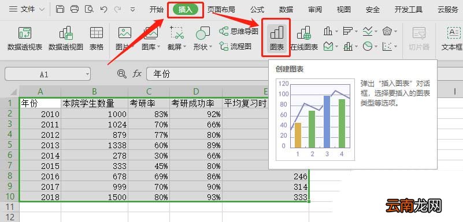Insert a 思维导图 mind map
Image resolution: width=463 pixels, height=222 pixels.
239,31
